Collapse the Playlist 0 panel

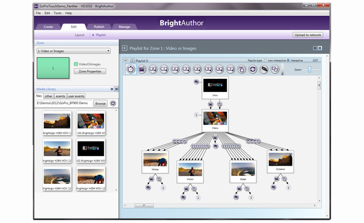[126, 60]
